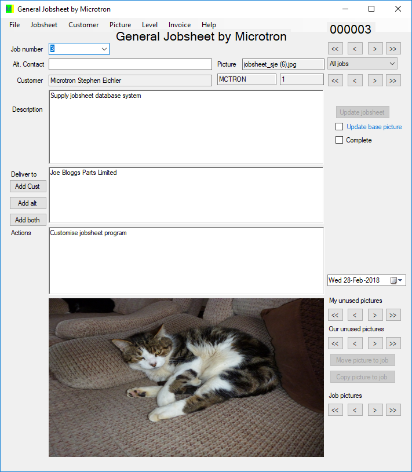
Task: Open the date picker calendar dropdown
Action: (400, 280)
